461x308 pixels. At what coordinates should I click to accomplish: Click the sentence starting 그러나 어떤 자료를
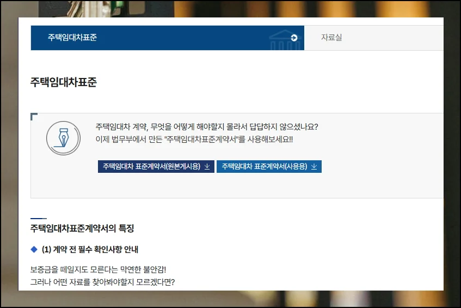(x=102, y=282)
